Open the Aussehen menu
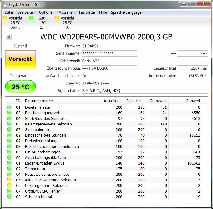Viewport: 213px width, 209px height. point(67,12)
